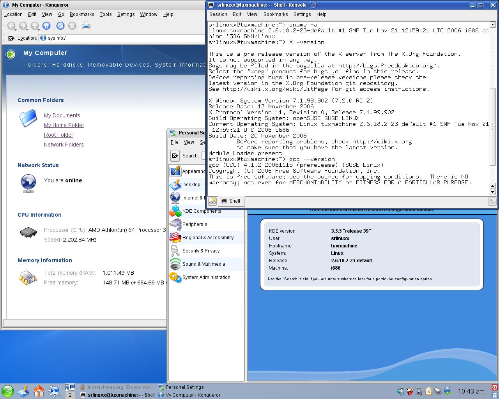The width and height of the screenshot is (499, 399).
Task: Switch to Shell Konsole taskbar entry
Action: [x=117, y=395]
